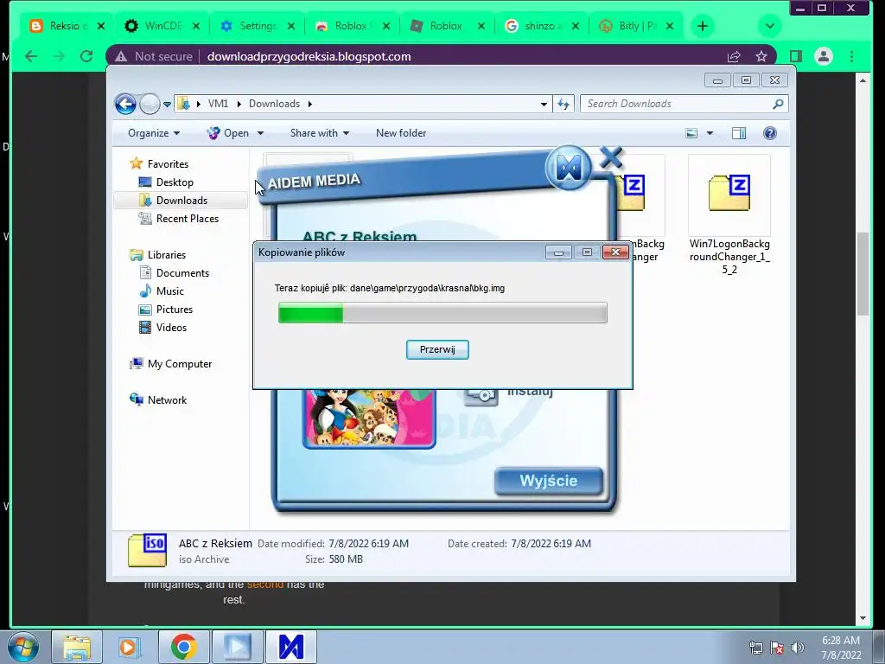
Task: Click the Not secure warning icon
Action: click(x=121, y=56)
